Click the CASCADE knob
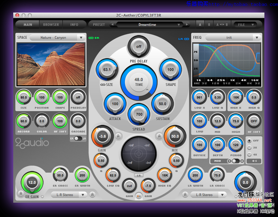The image size is (278, 217). 78,121
